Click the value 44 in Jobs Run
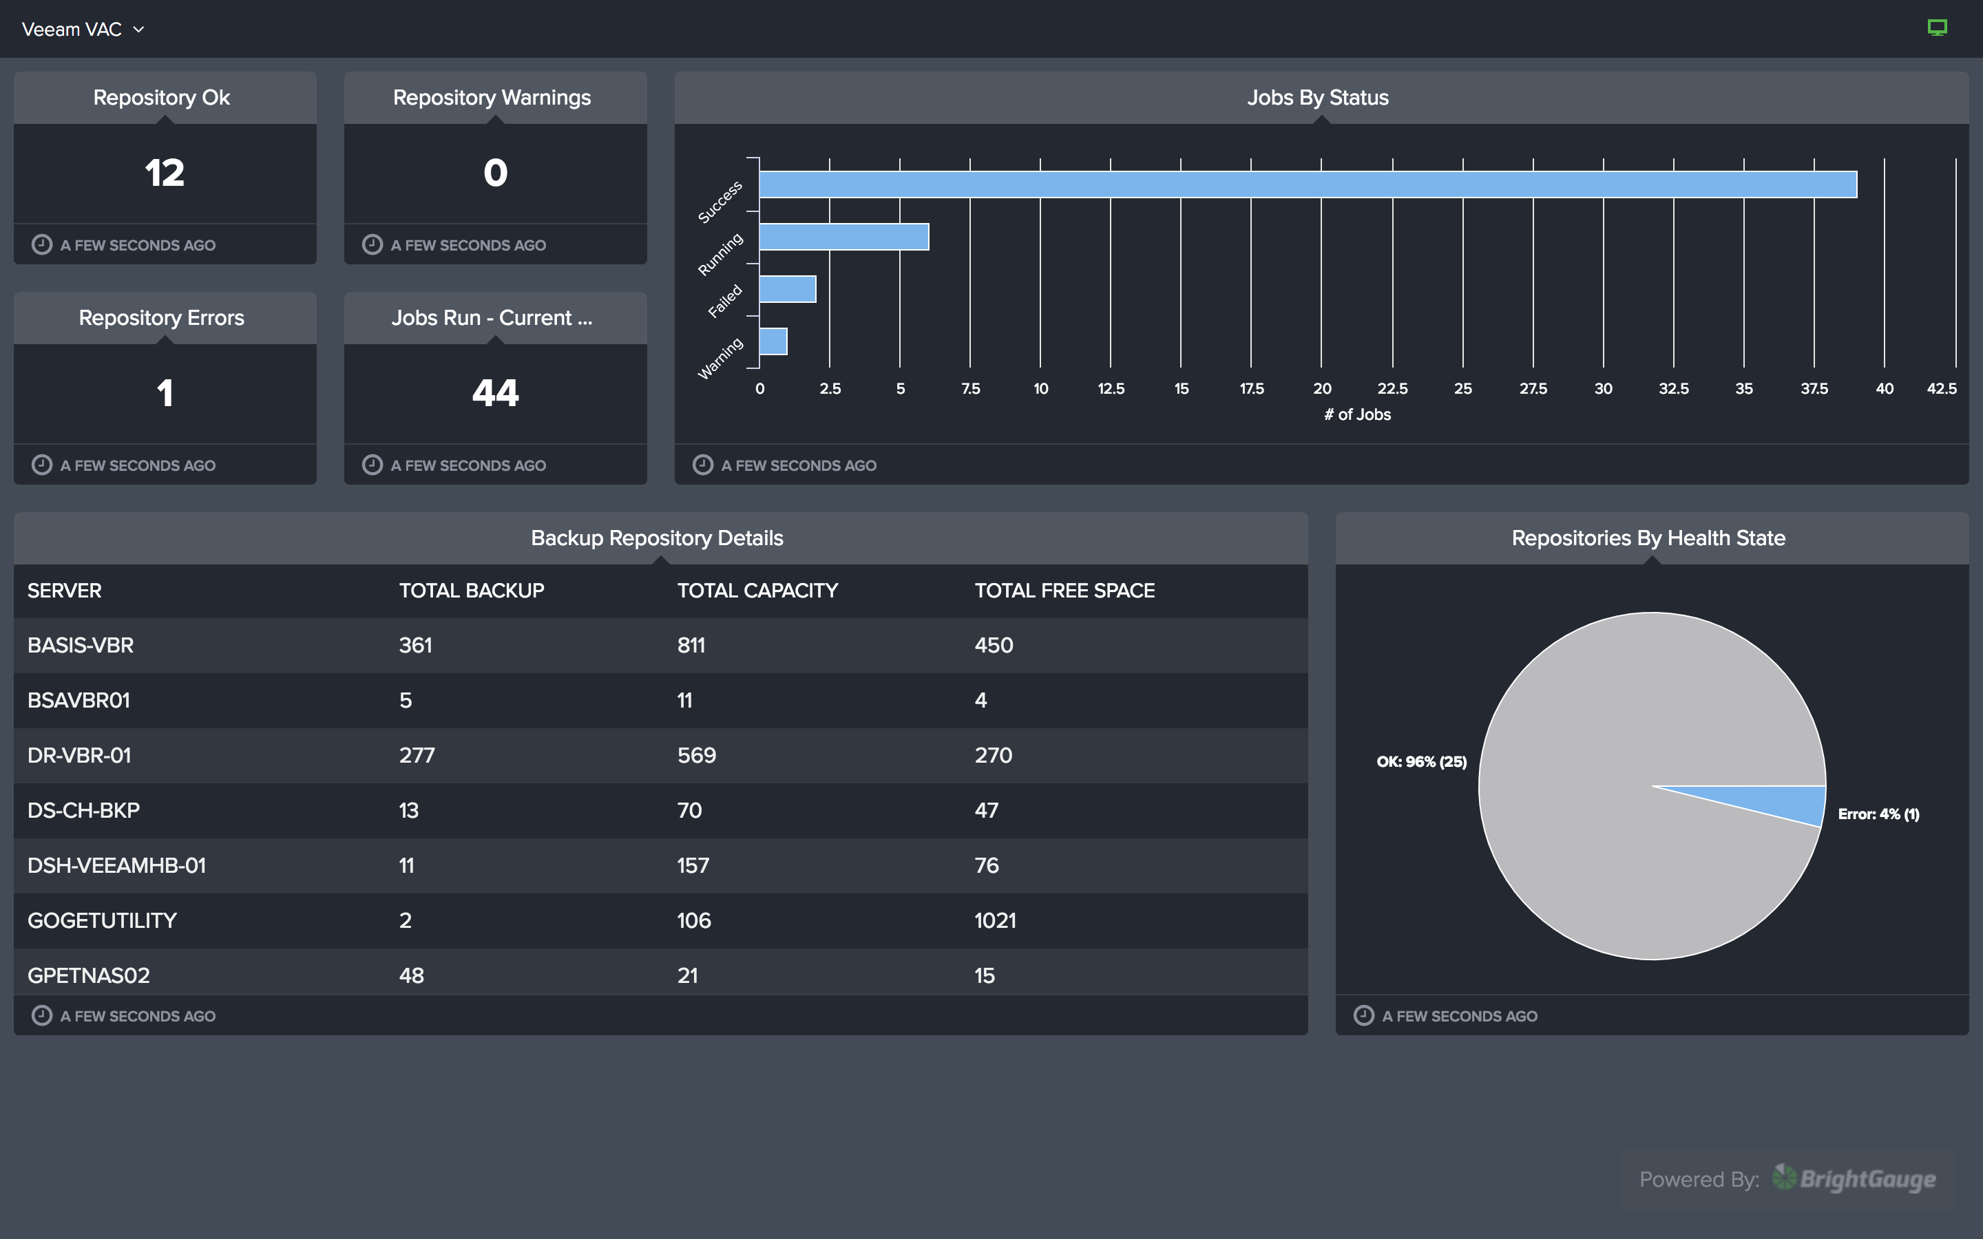The image size is (1983, 1239). tap(495, 393)
